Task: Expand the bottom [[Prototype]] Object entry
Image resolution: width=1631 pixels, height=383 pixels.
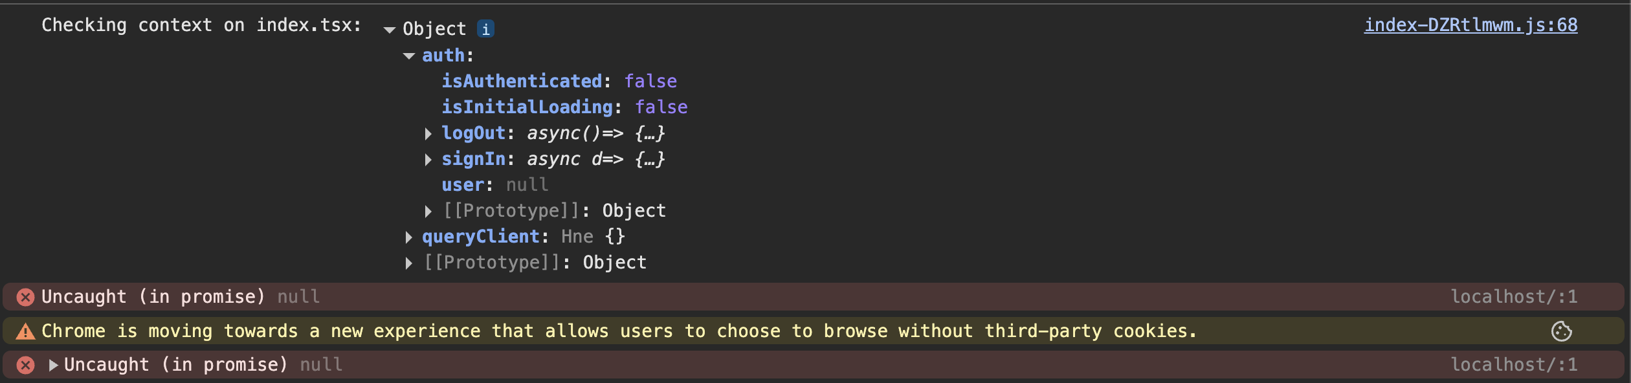Action: click(x=408, y=263)
